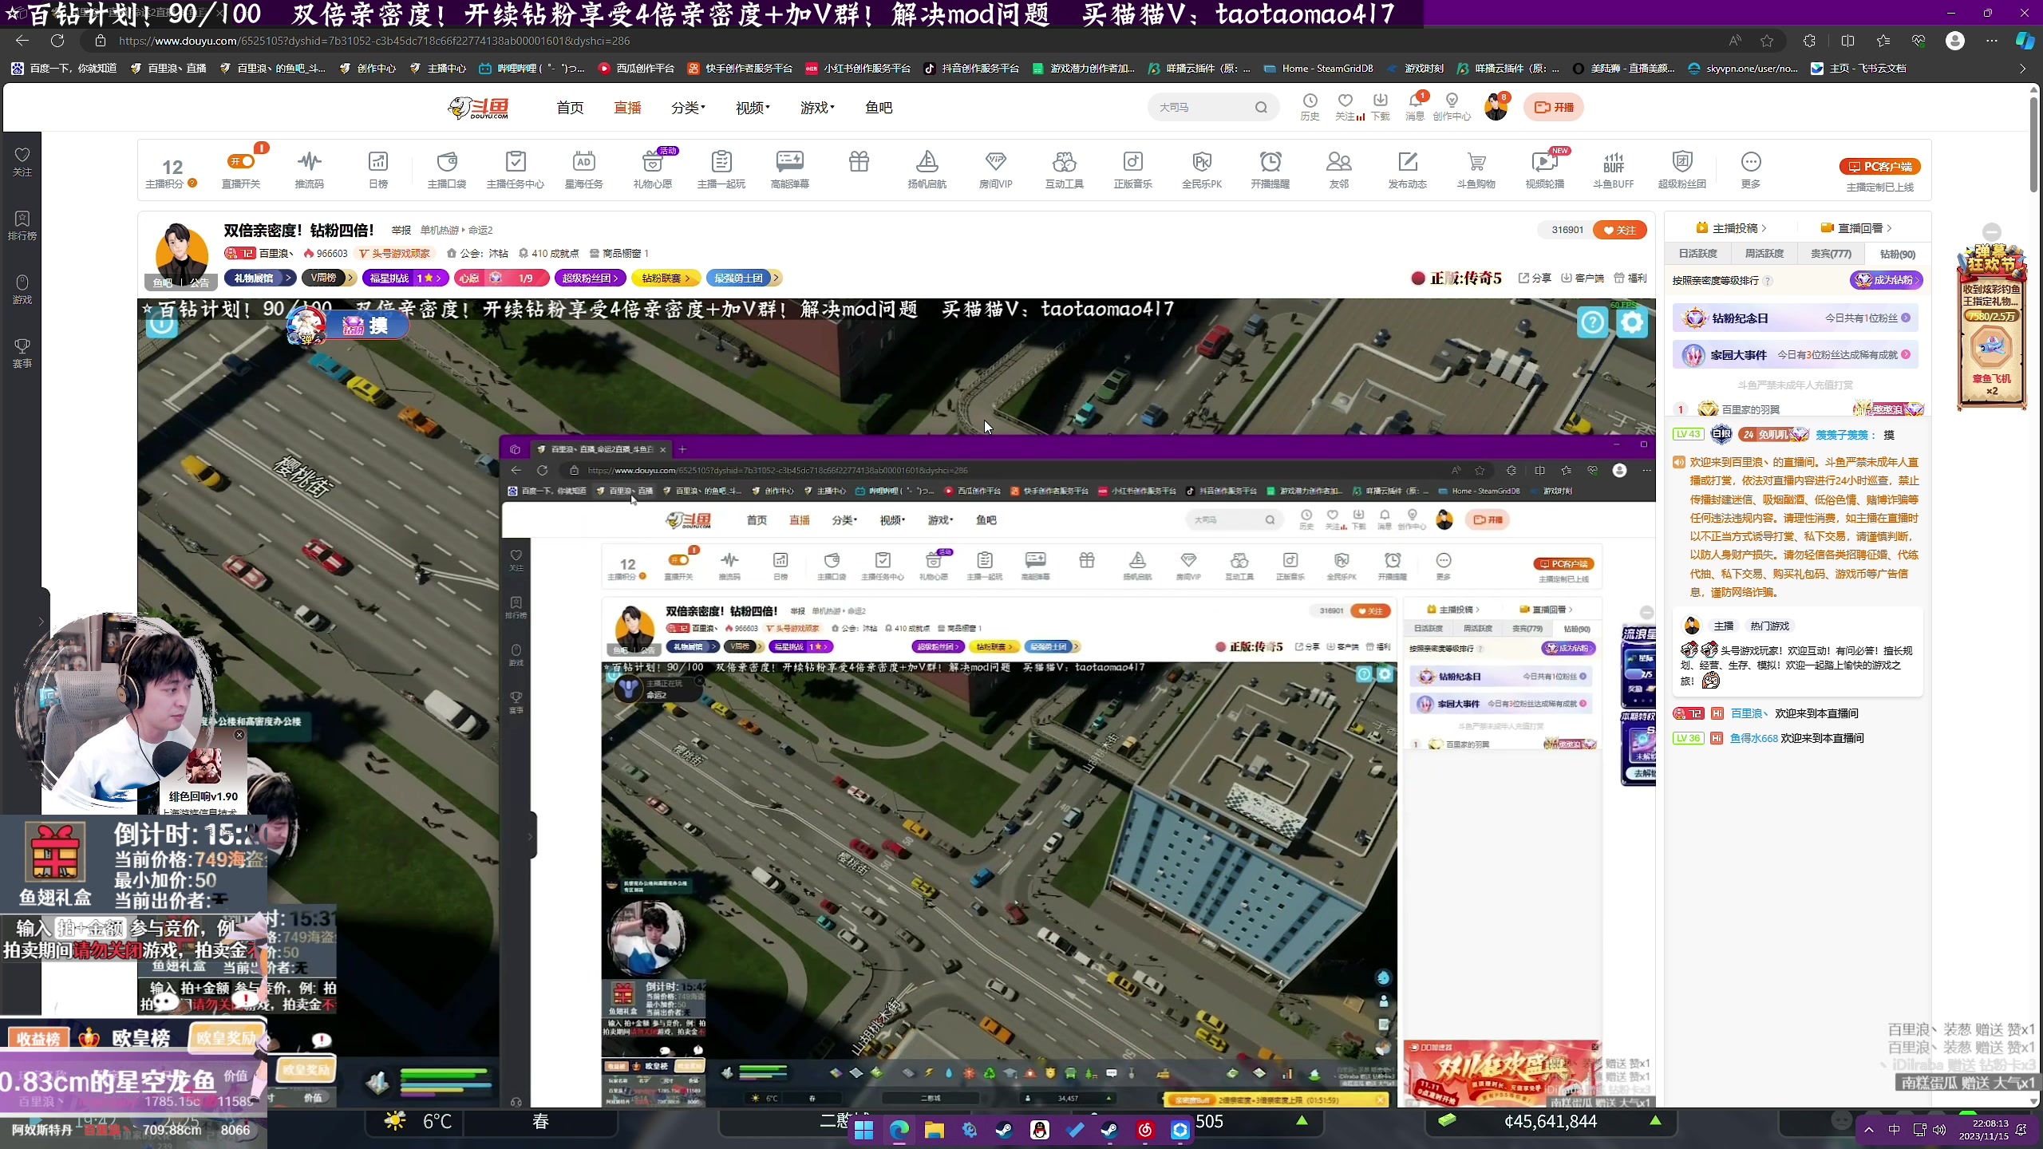Open the 正版音乐 licensed music icon
Viewport: 2043px width, 1149px height.
point(1133,169)
